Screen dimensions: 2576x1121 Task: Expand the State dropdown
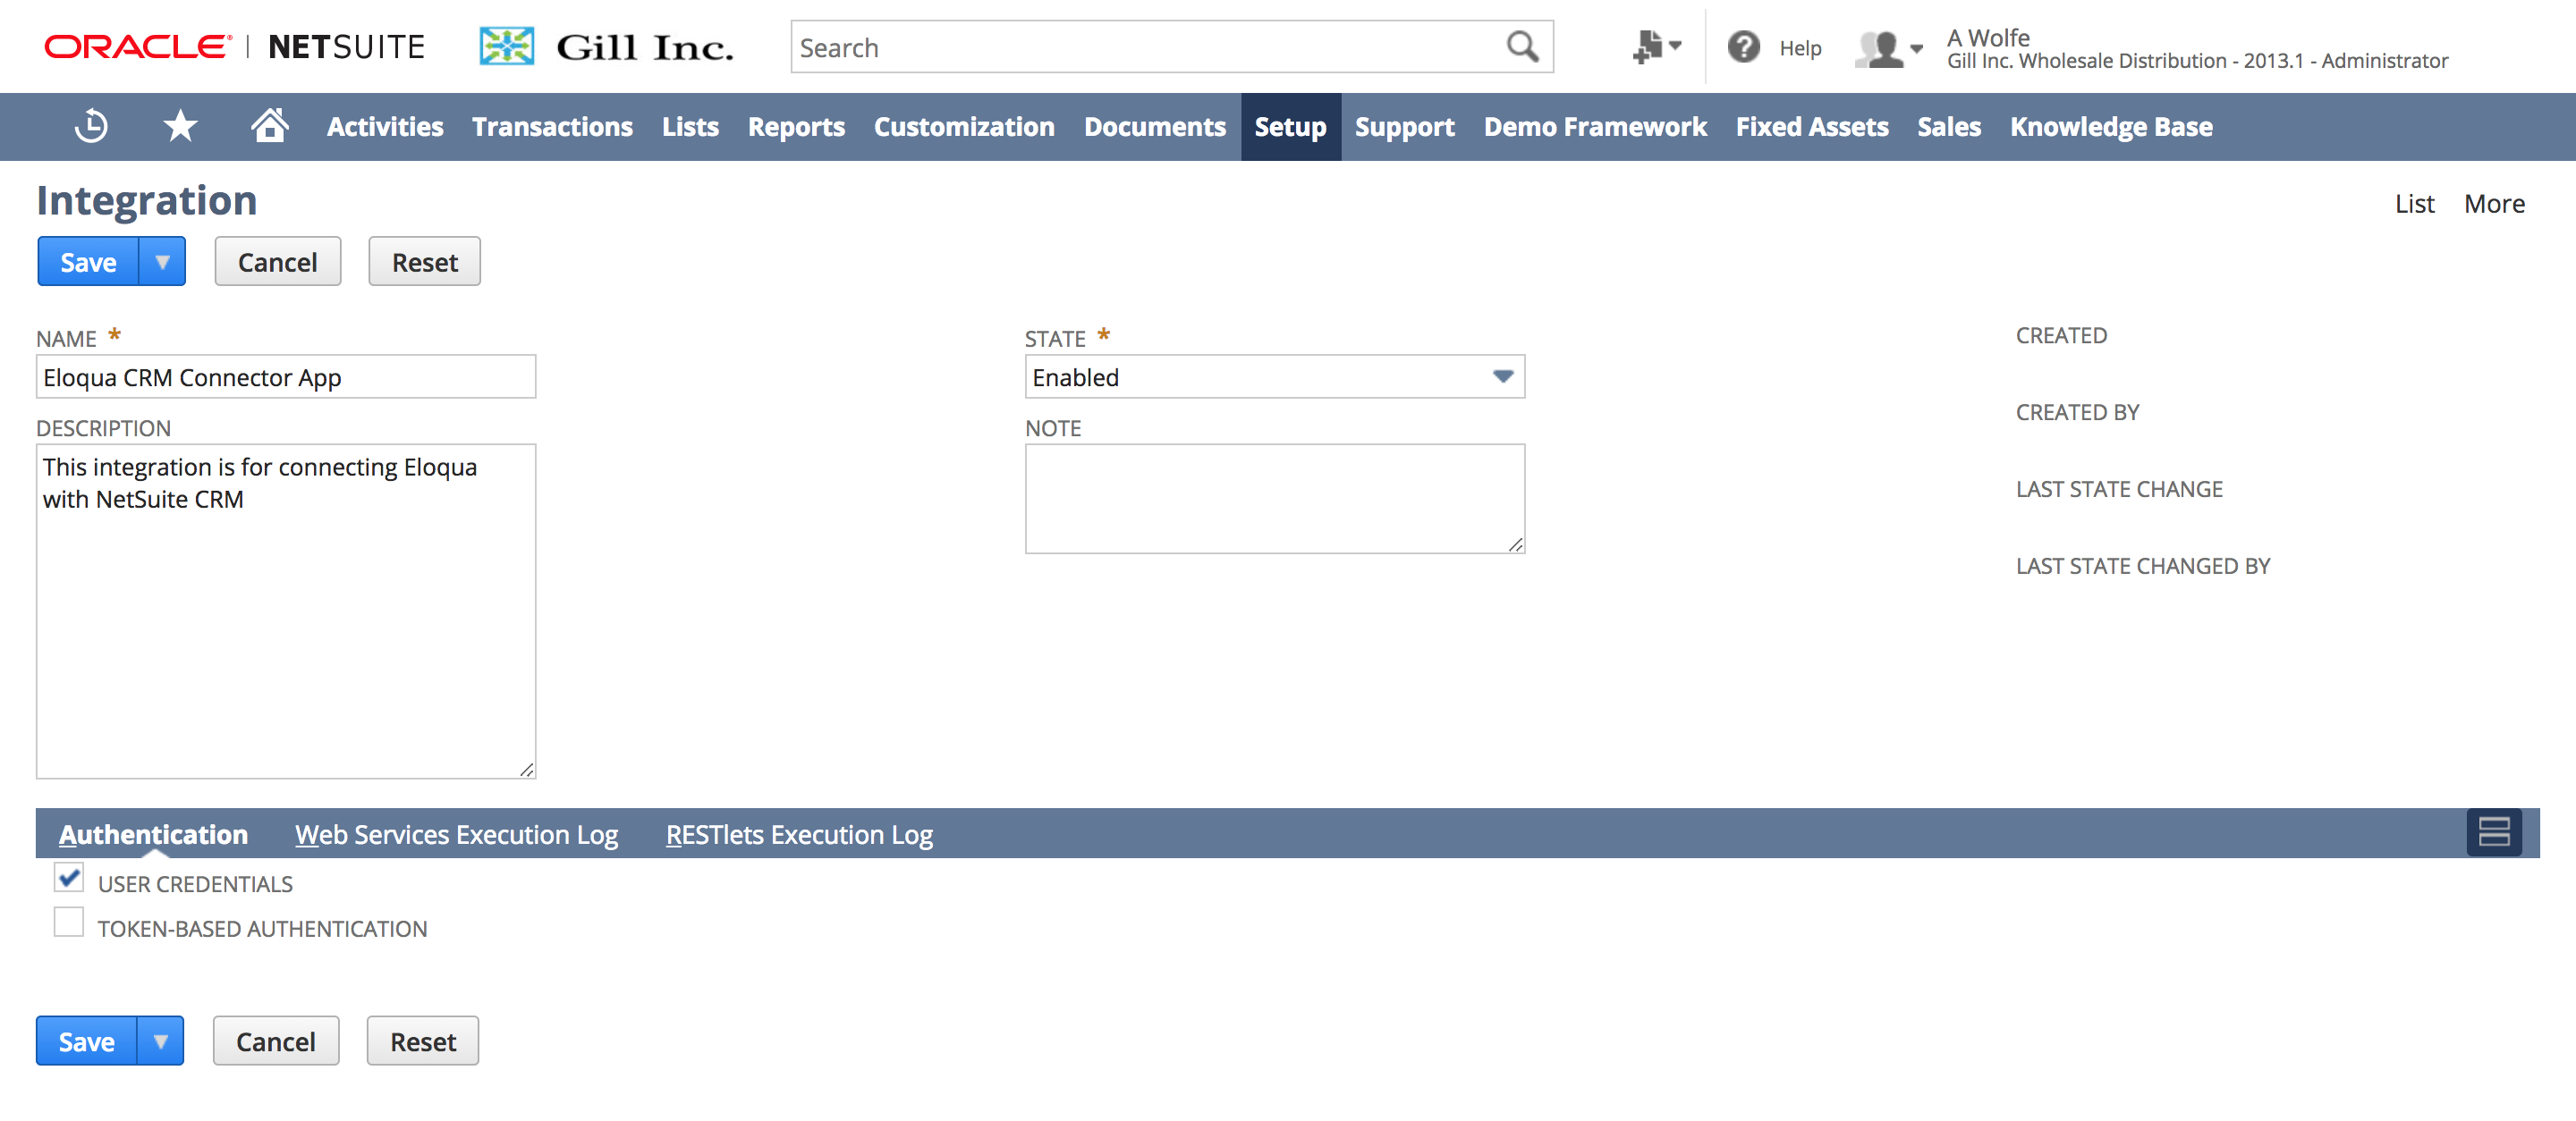click(x=1502, y=376)
